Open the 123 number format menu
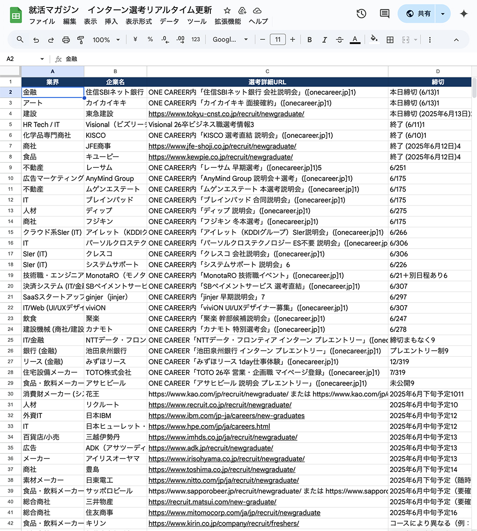 [x=196, y=40]
